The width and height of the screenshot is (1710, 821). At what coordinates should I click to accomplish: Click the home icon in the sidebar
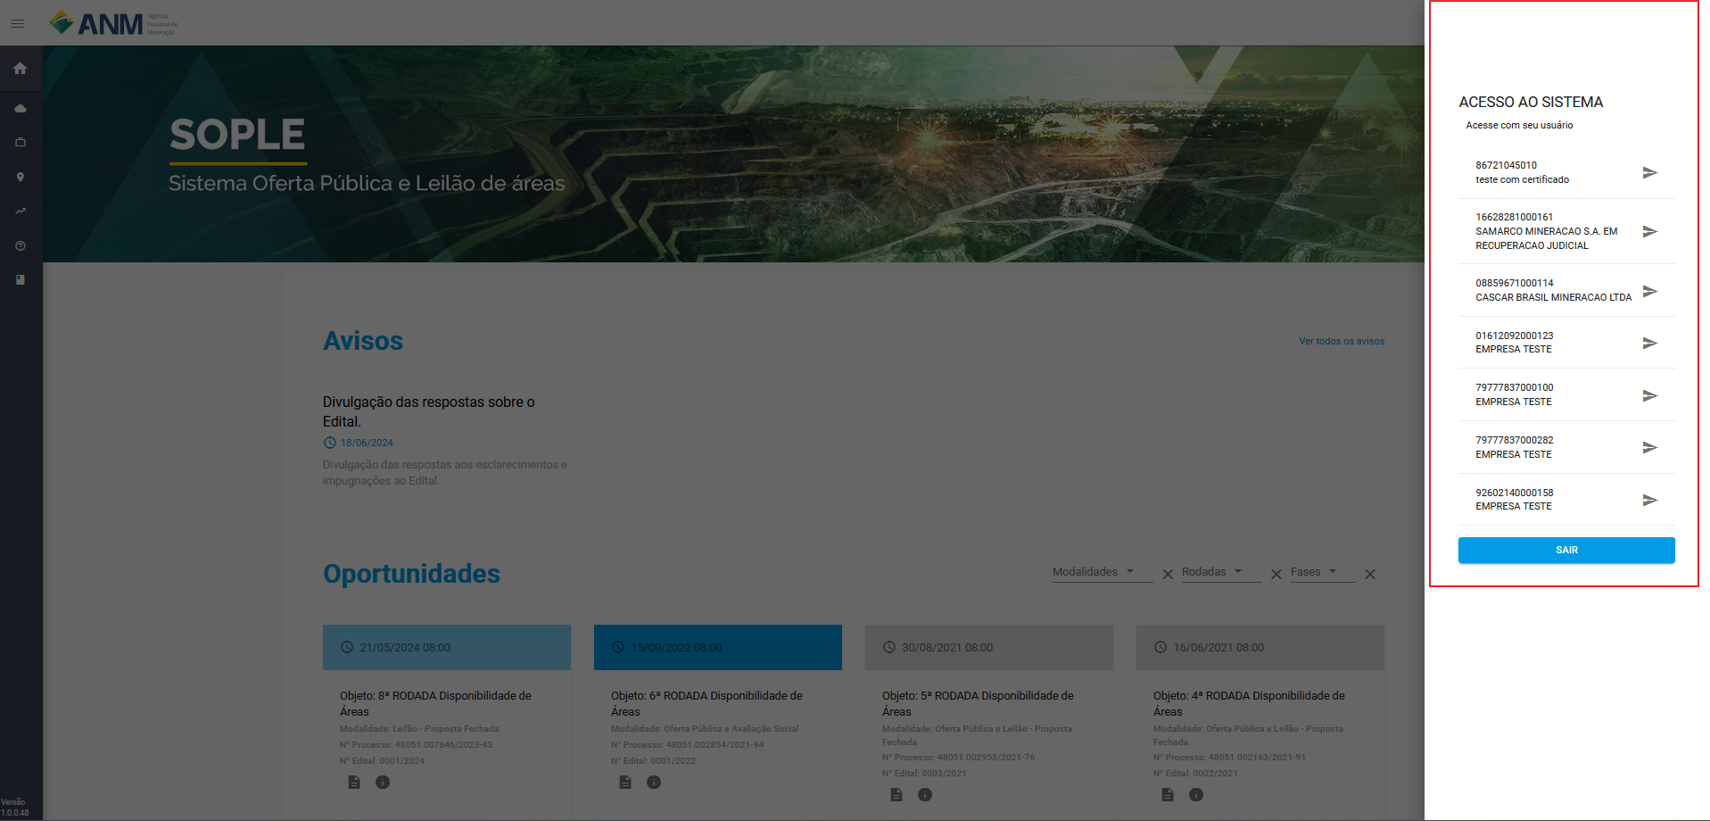coord(21,69)
